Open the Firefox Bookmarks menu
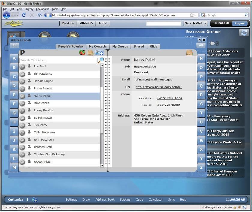Screen dimensions: 252x212 click(42, 9)
